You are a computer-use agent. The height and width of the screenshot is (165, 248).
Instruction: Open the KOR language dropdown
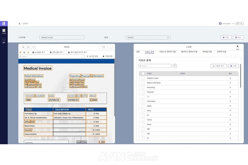pyautogui.click(x=239, y=23)
